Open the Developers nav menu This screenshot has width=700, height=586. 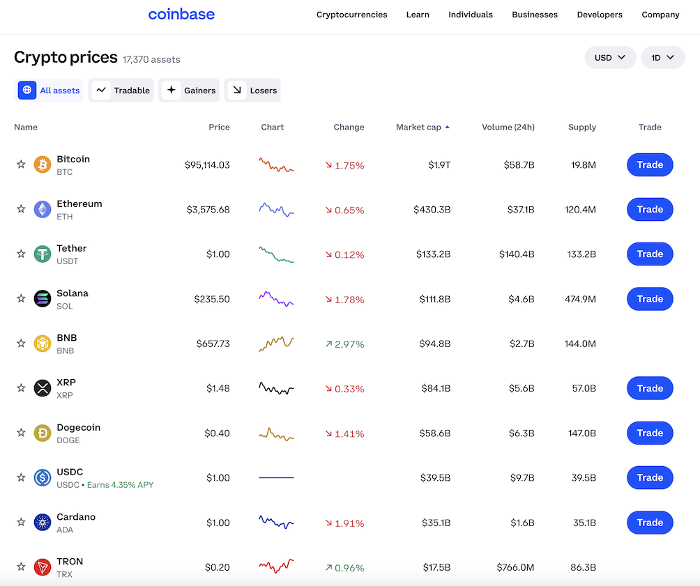tap(600, 15)
